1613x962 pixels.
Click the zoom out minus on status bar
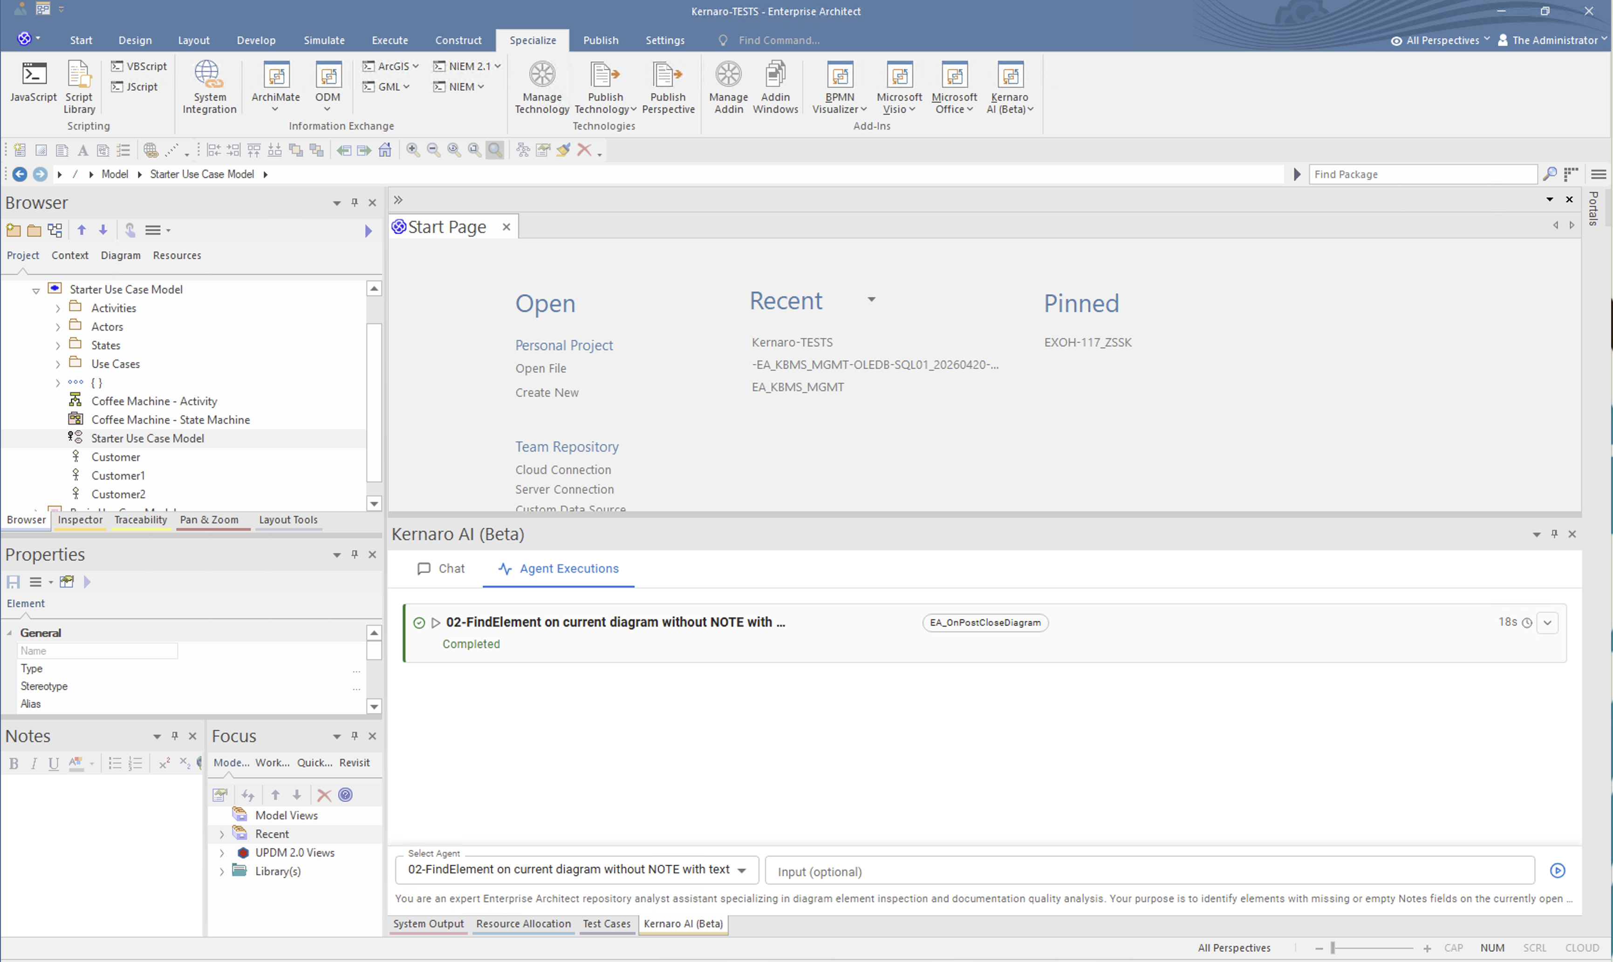1319,948
